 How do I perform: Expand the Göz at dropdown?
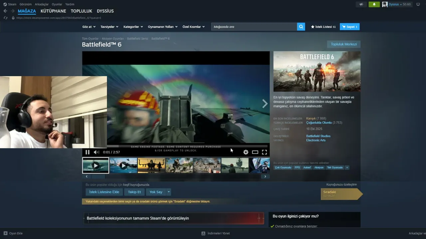[x=89, y=27]
